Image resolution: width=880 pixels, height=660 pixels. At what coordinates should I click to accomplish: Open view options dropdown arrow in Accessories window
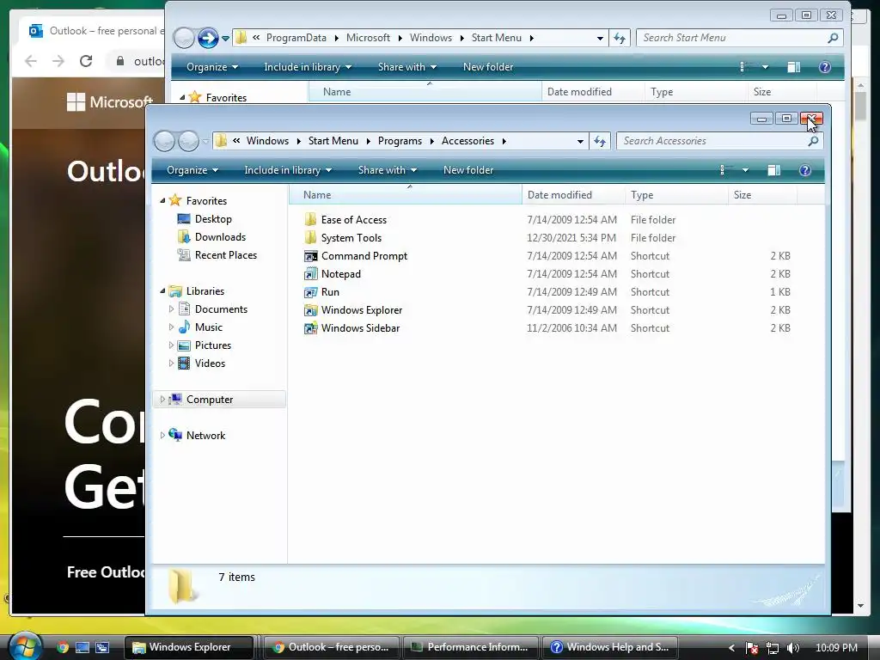pyautogui.click(x=745, y=170)
